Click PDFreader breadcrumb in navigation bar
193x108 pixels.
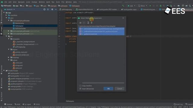click(x=6, y=6)
